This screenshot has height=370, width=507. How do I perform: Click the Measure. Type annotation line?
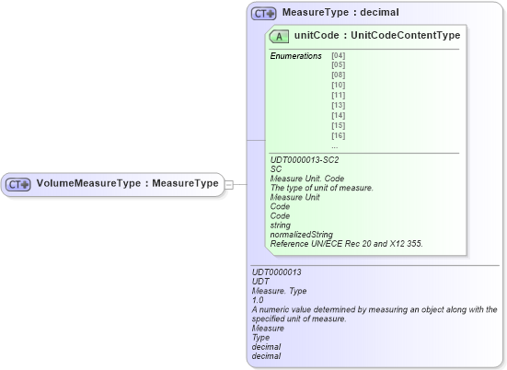[x=280, y=291]
